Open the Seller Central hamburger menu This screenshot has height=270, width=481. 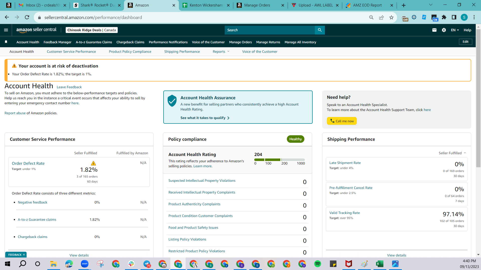pyautogui.click(x=6, y=30)
